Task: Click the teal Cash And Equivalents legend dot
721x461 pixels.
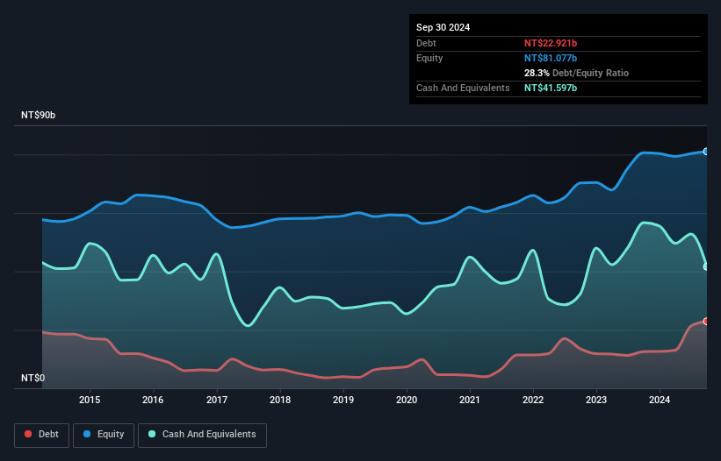Action: point(152,434)
